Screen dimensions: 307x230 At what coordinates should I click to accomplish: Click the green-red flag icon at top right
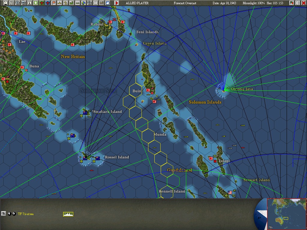pyautogui.click(x=291, y=3)
